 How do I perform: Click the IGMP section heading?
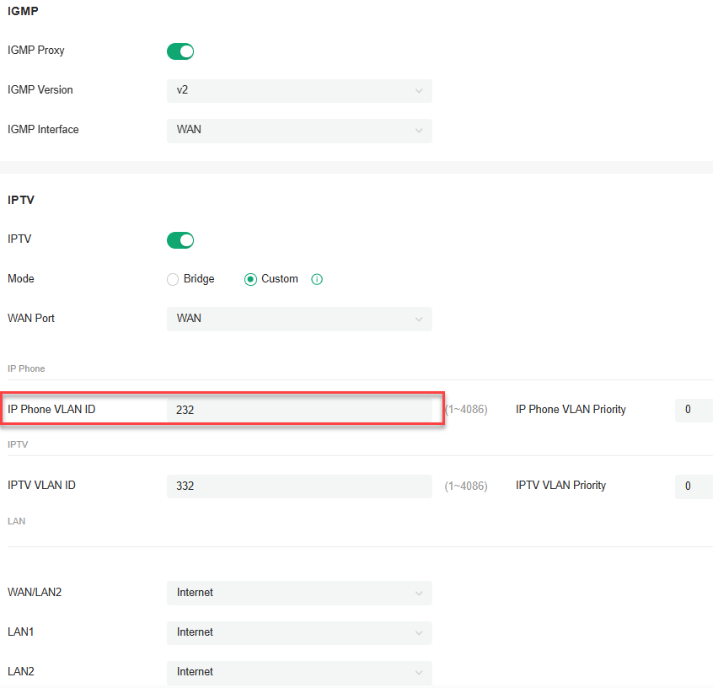tap(23, 11)
